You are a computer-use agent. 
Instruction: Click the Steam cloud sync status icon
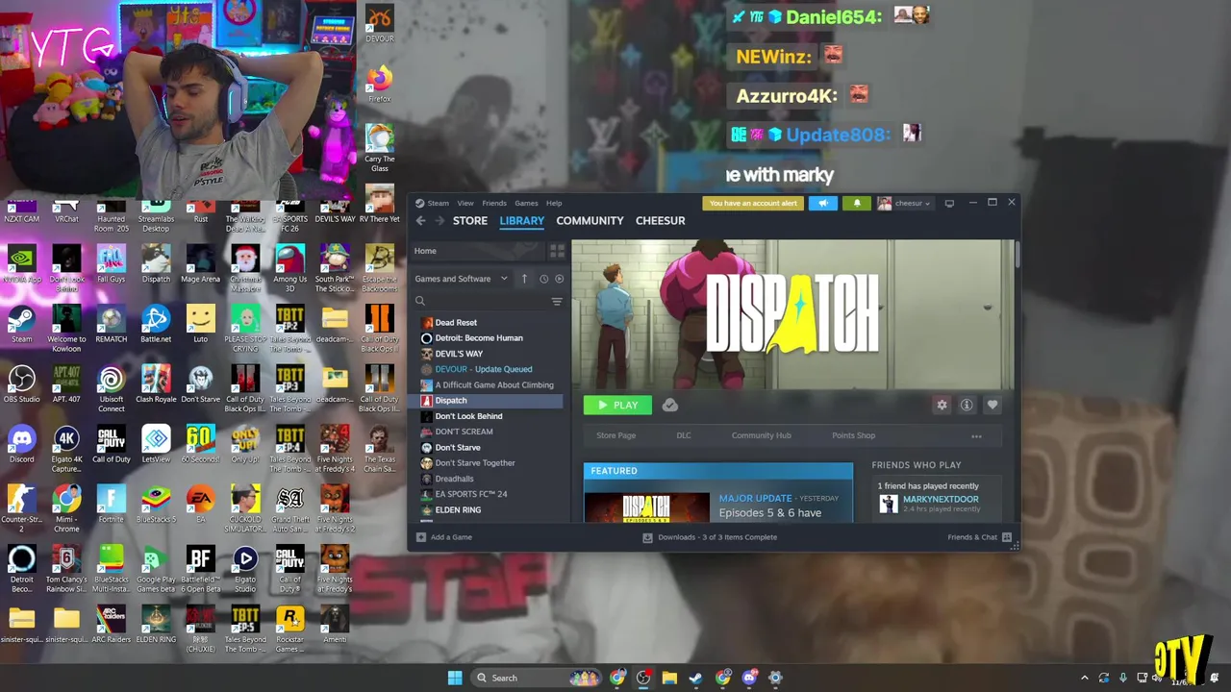tap(669, 405)
